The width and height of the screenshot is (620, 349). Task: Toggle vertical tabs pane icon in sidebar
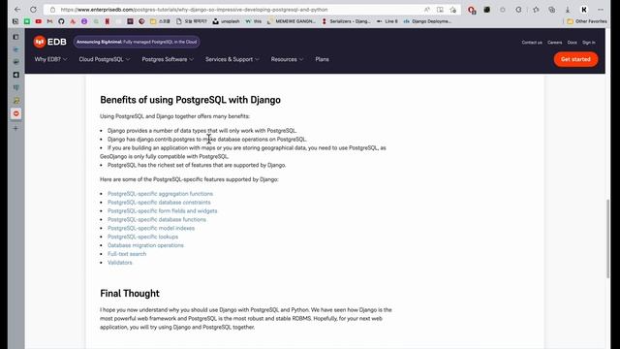click(15, 37)
